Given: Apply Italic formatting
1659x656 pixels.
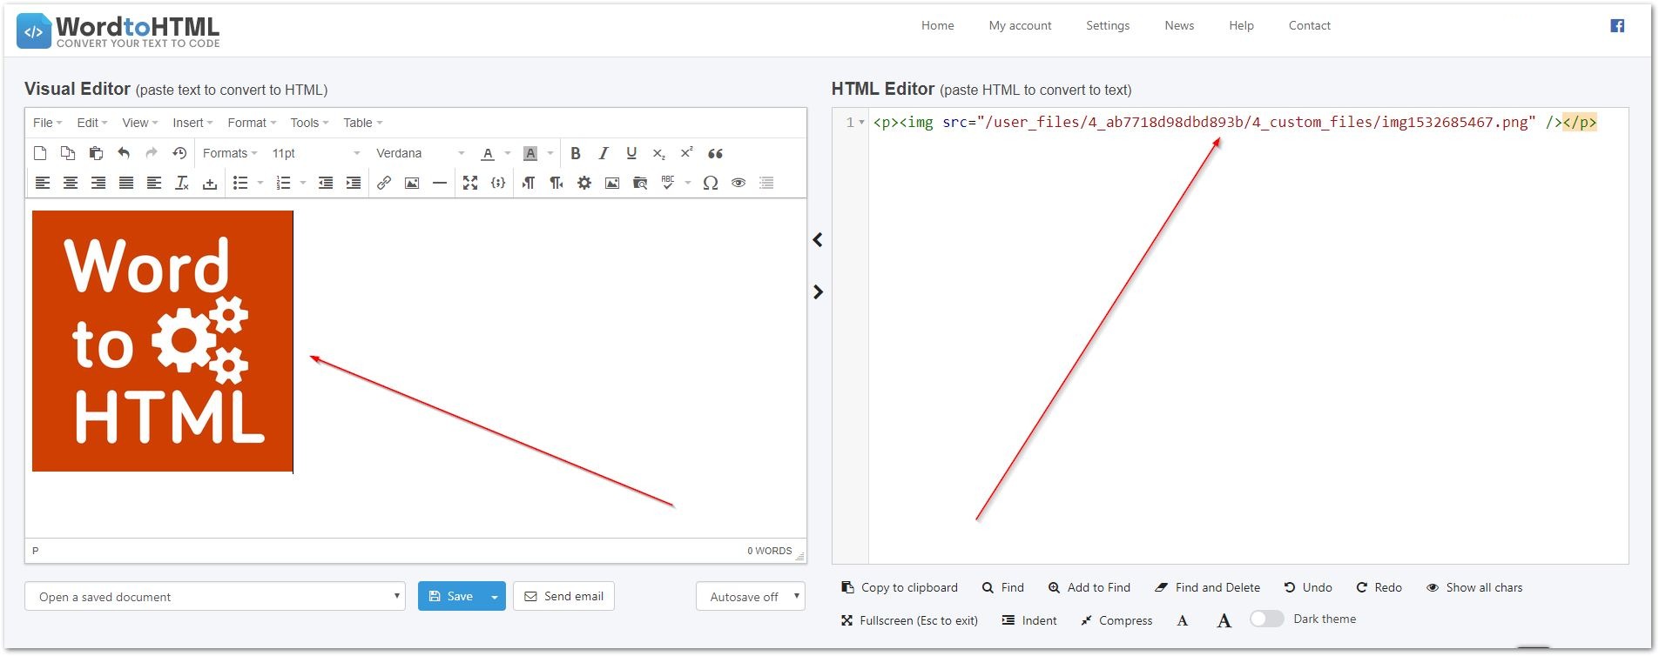Looking at the screenshot, I should pyautogui.click(x=604, y=153).
